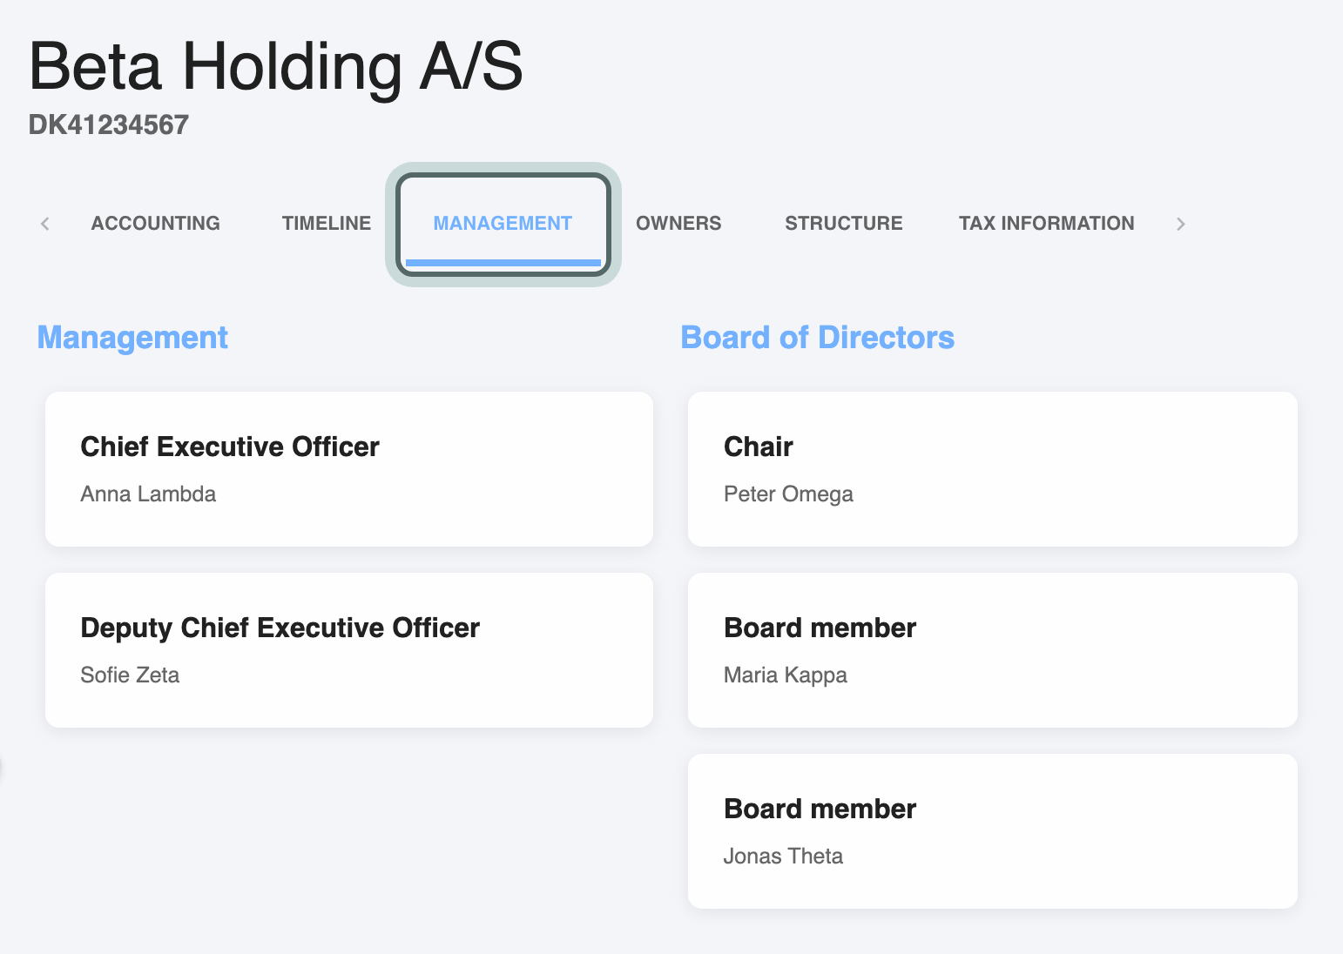
Task: Click the Board member title above Jonas Theta
Action: click(x=820, y=809)
